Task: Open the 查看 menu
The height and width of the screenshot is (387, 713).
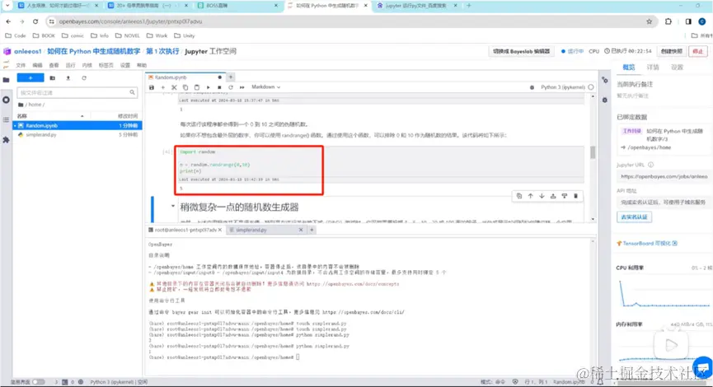Action: click(x=54, y=65)
